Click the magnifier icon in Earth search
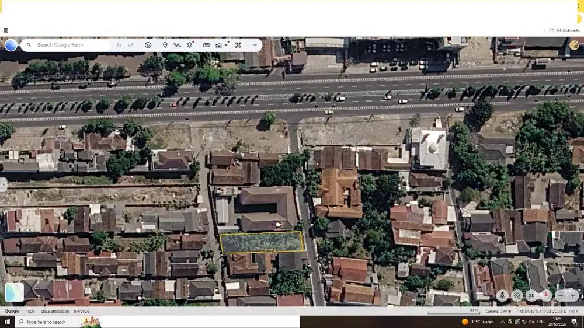The width and height of the screenshot is (584, 328). [x=29, y=45]
